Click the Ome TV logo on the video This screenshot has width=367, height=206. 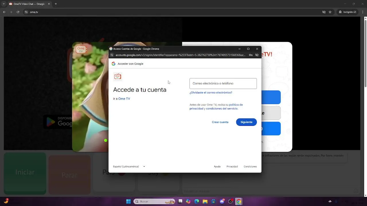tap(81, 49)
